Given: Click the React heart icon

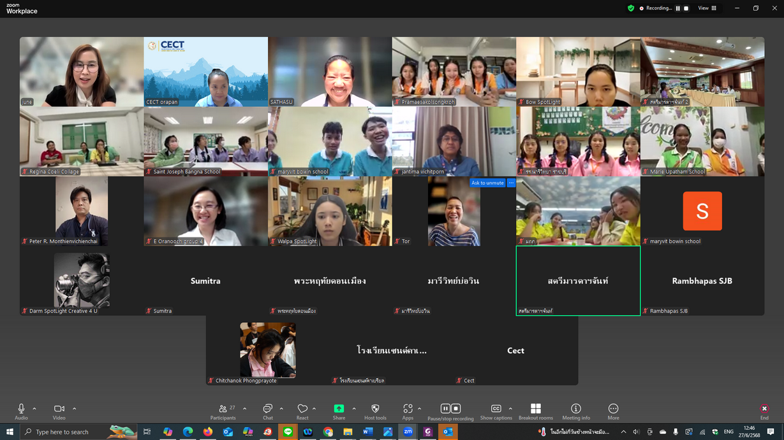Looking at the screenshot, I should click(x=302, y=411).
